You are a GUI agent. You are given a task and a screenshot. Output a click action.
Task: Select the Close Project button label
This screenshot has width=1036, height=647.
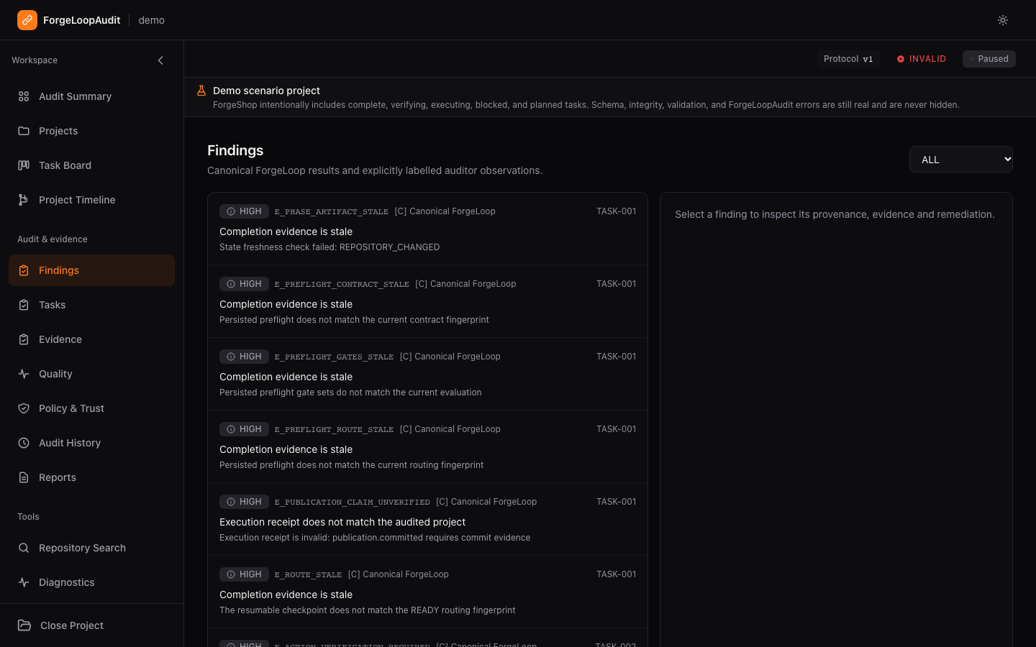(x=72, y=625)
